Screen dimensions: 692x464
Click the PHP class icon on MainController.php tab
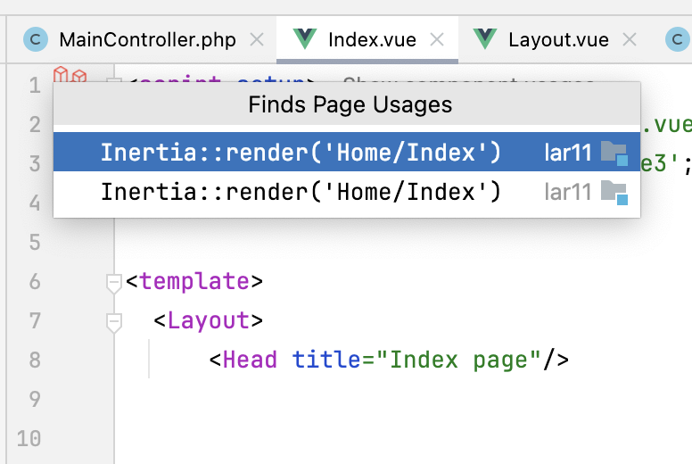click(36, 40)
